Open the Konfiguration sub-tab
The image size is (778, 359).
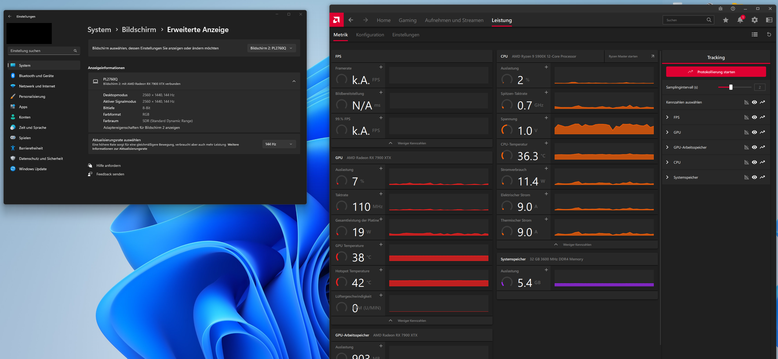pyautogui.click(x=370, y=35)
